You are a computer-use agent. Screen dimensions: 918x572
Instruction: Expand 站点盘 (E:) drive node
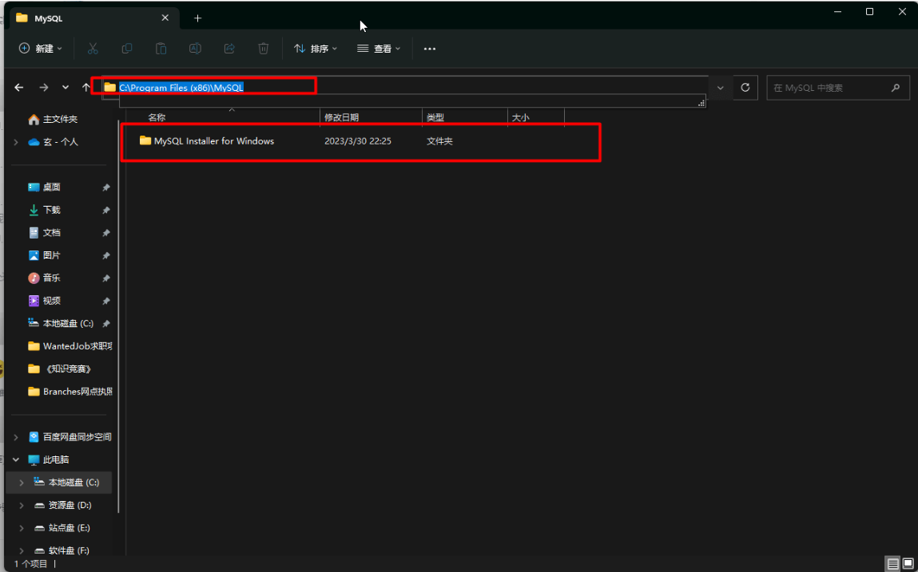coord(22,528)
